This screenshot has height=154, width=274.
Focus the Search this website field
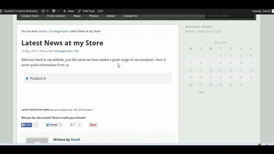229,16
